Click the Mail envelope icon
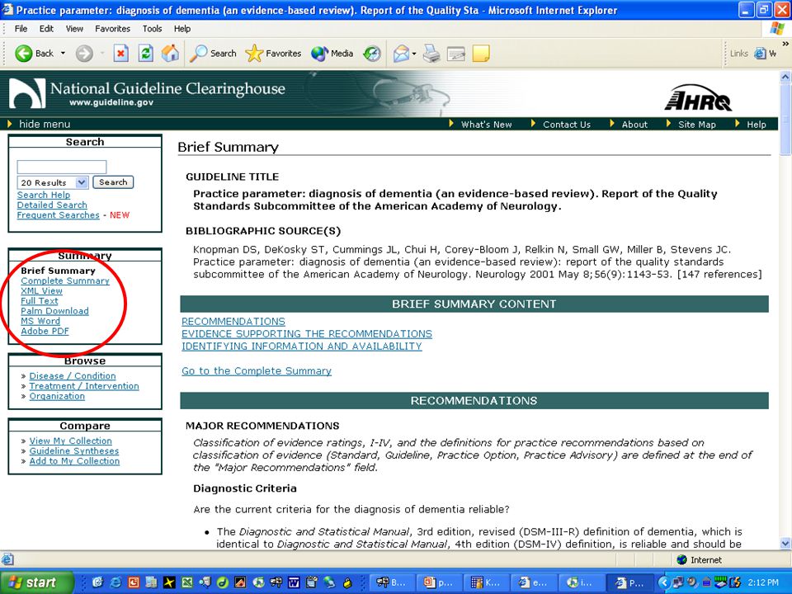 coord(401,53)
